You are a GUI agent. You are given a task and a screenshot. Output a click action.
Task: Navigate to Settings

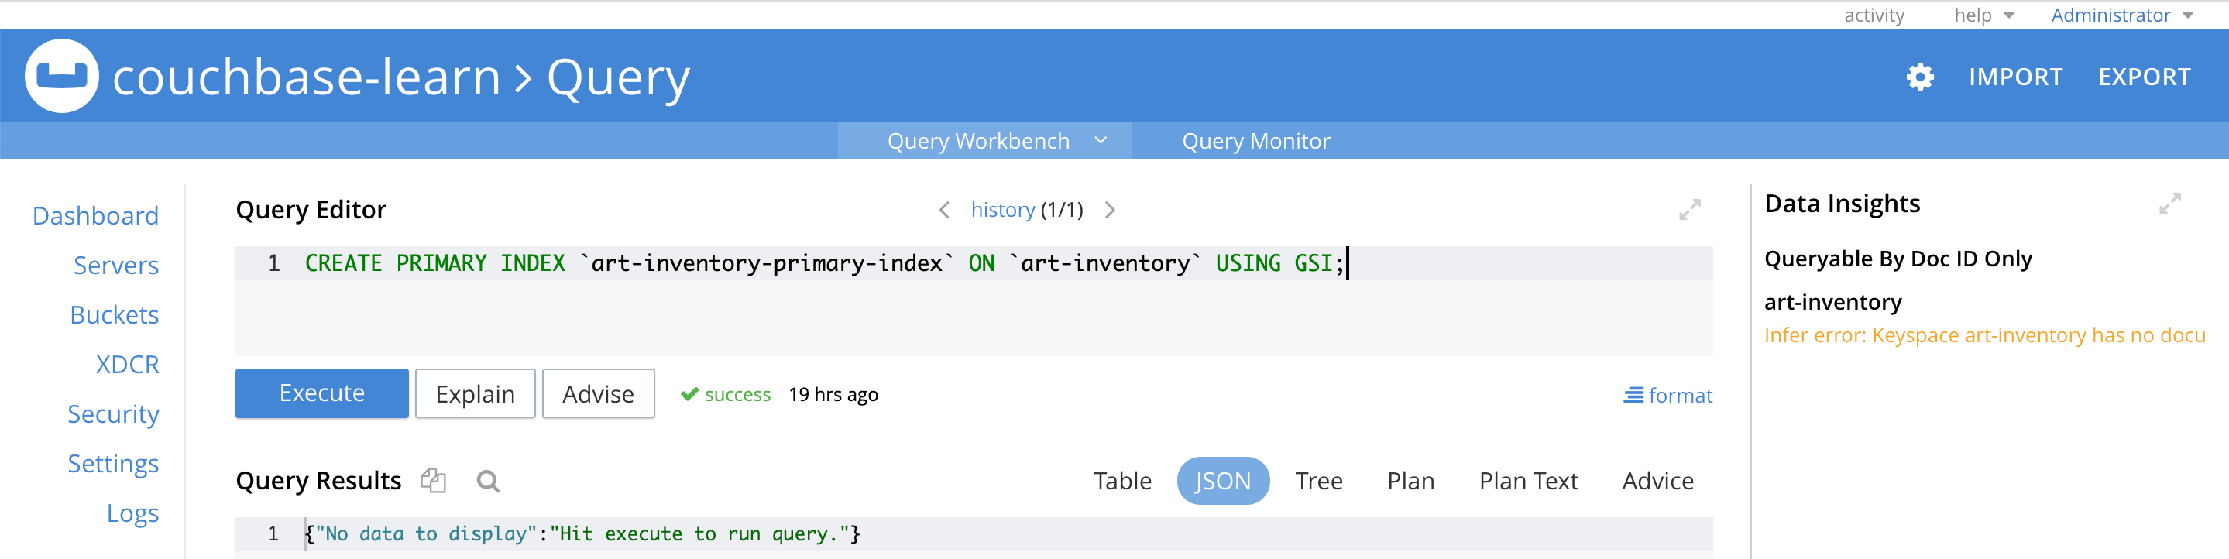tap(113, 464)
